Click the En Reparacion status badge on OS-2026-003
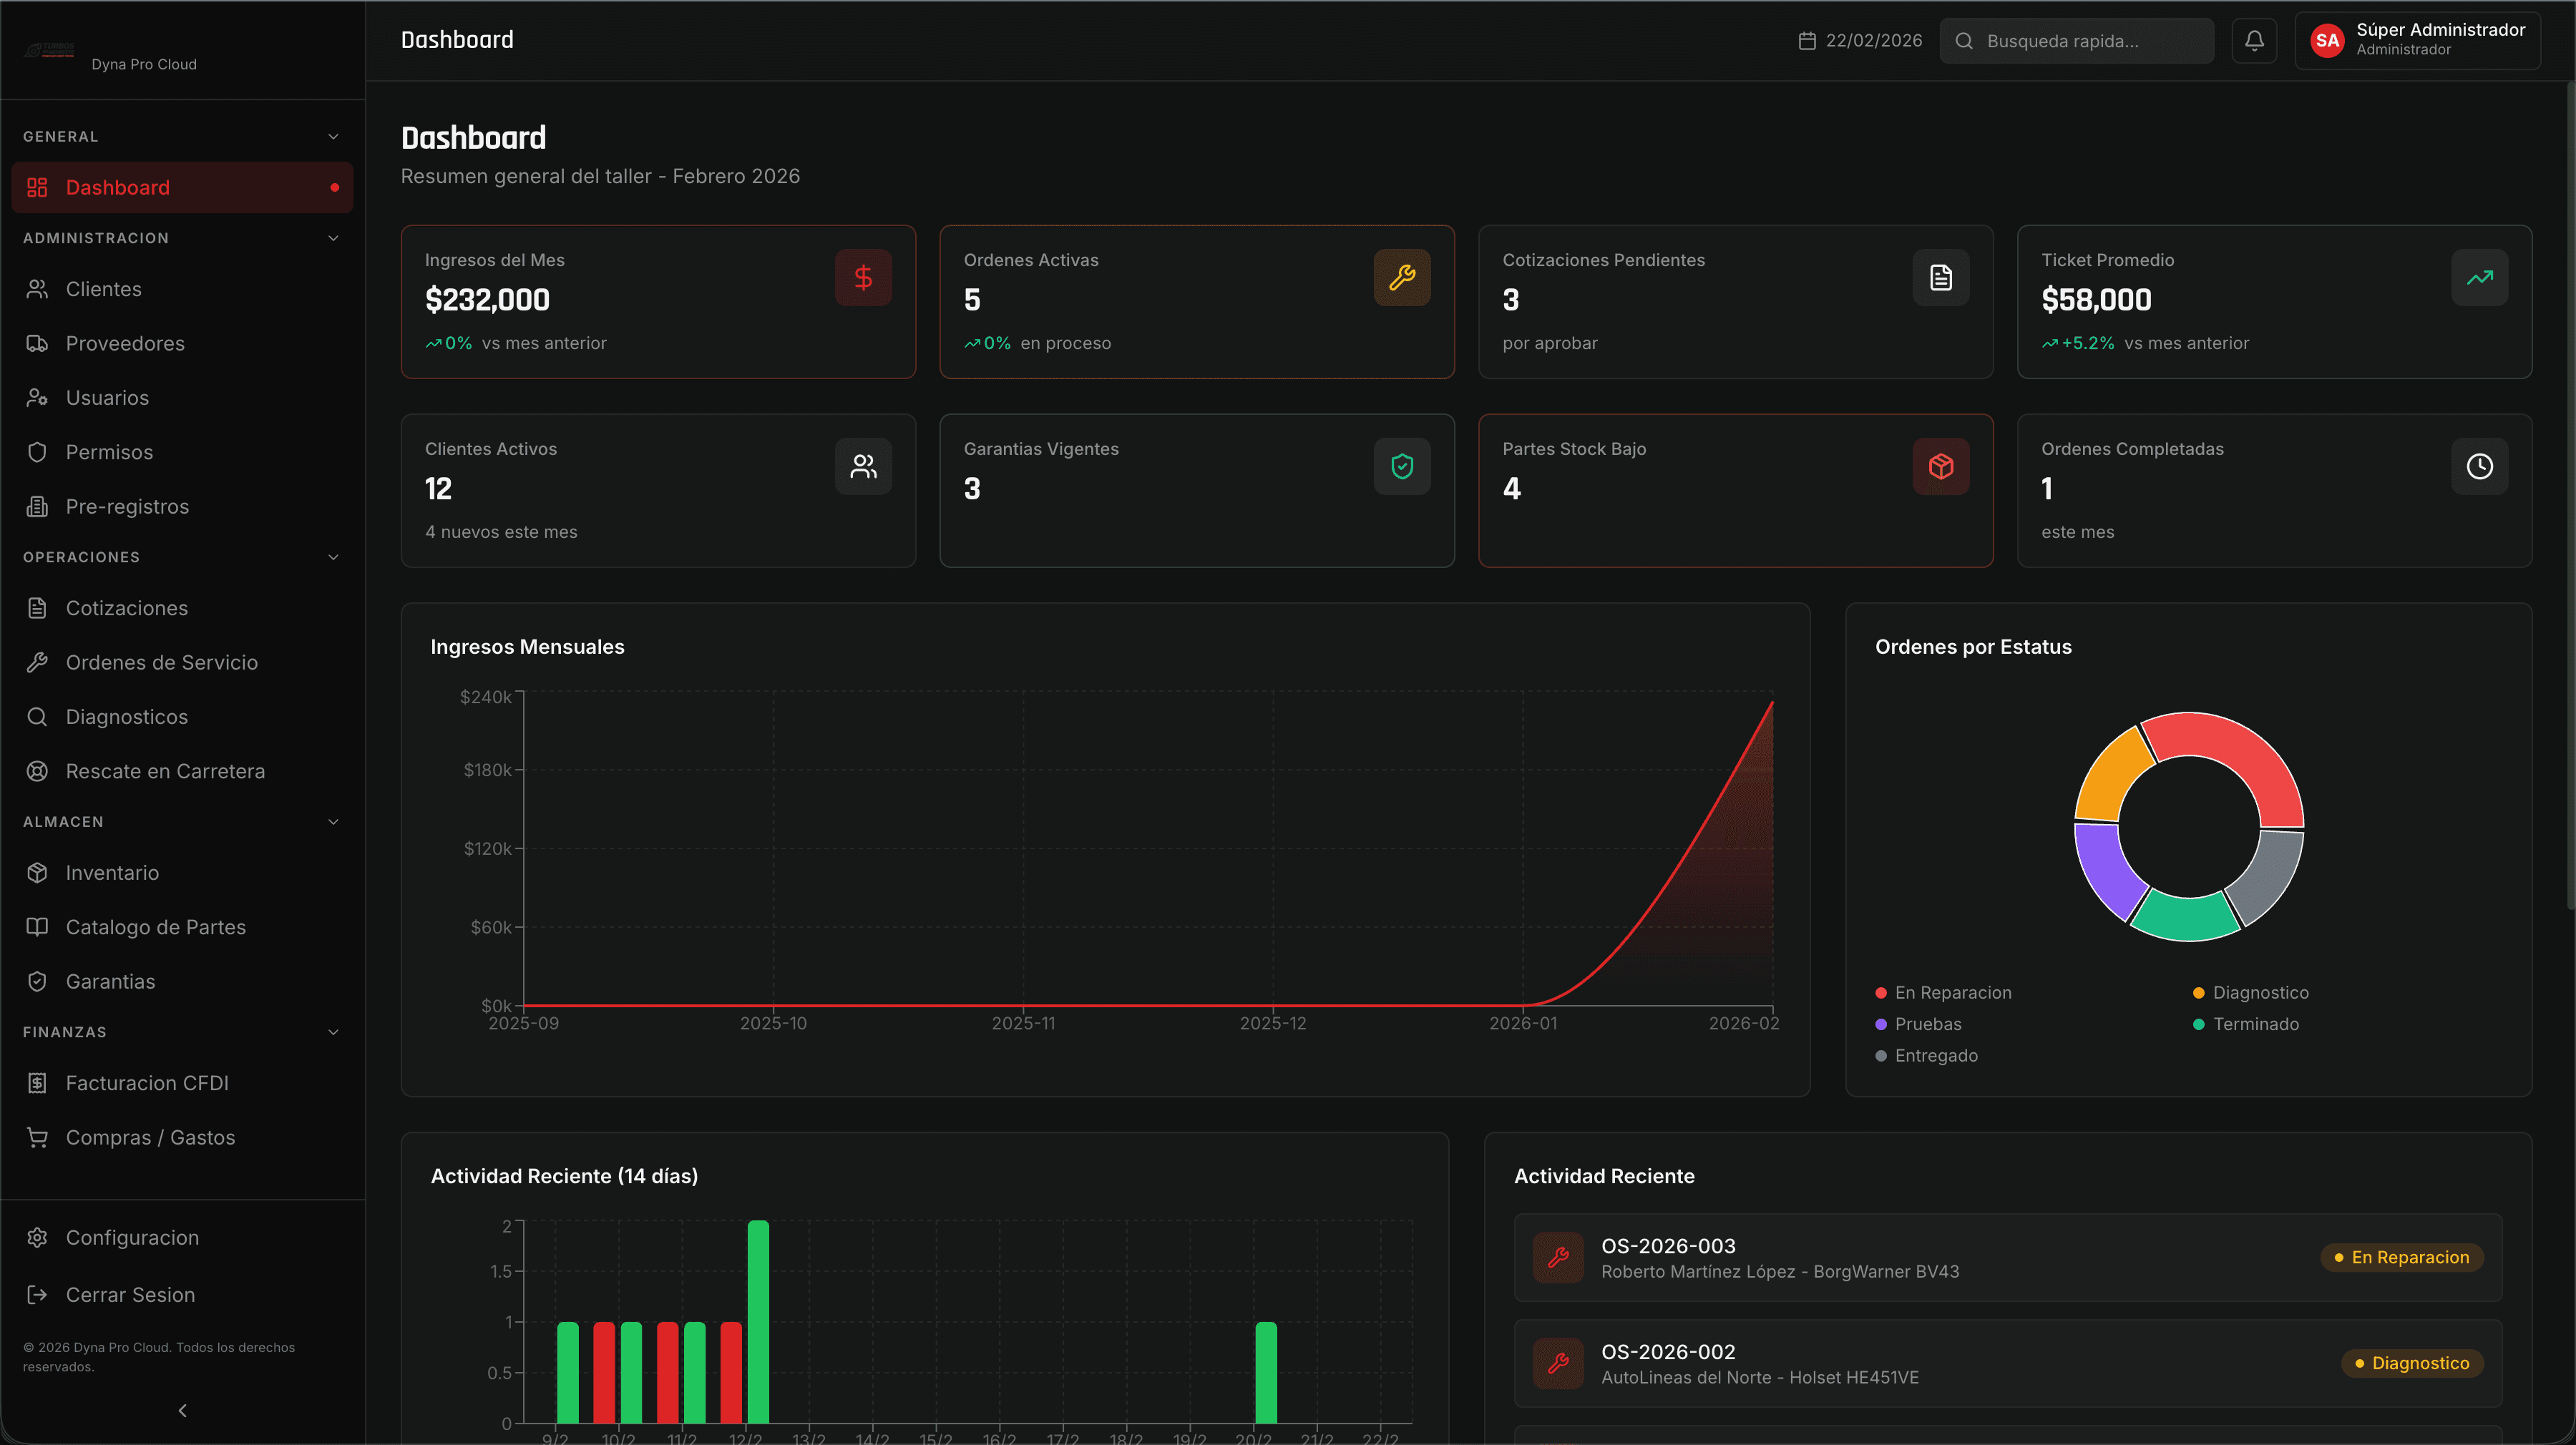Image resolution: width=2576 pixels, height=1445 pixels. pyautogui.click(x=2402, y=1257)
